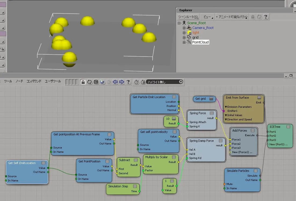This screenshot has height=201, width=296.
Task: Click the シーンルート(S) scope button
Action: 188,17
